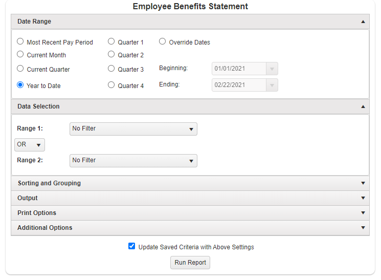Screen dimensions: 381x280
Task: Expand the Output section arrow icon
Action: click(x=363, y=198)
